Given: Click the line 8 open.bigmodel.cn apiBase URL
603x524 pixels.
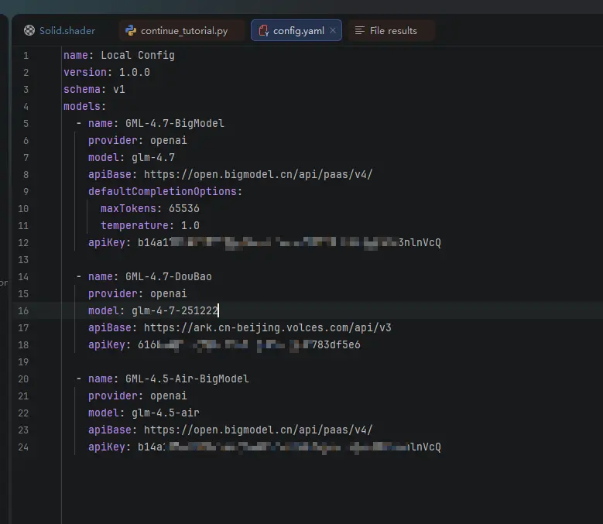Looking at the screenshot, I should [x=258, y=174].
